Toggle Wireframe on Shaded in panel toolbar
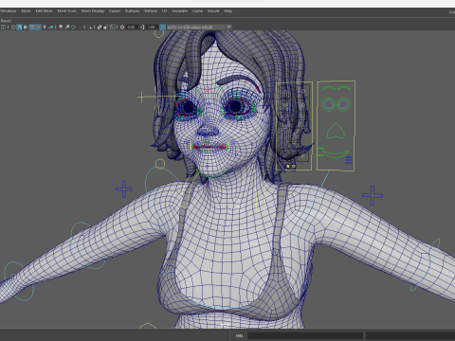 pyautogui.click(x=32, y=27)
